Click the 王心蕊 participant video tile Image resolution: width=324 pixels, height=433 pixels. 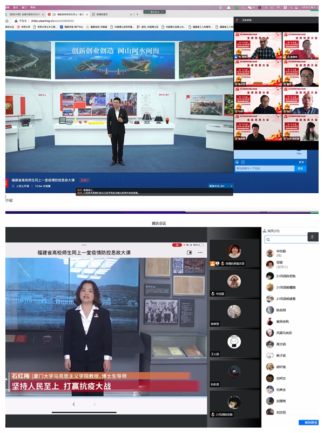click(x=233, y=342)
